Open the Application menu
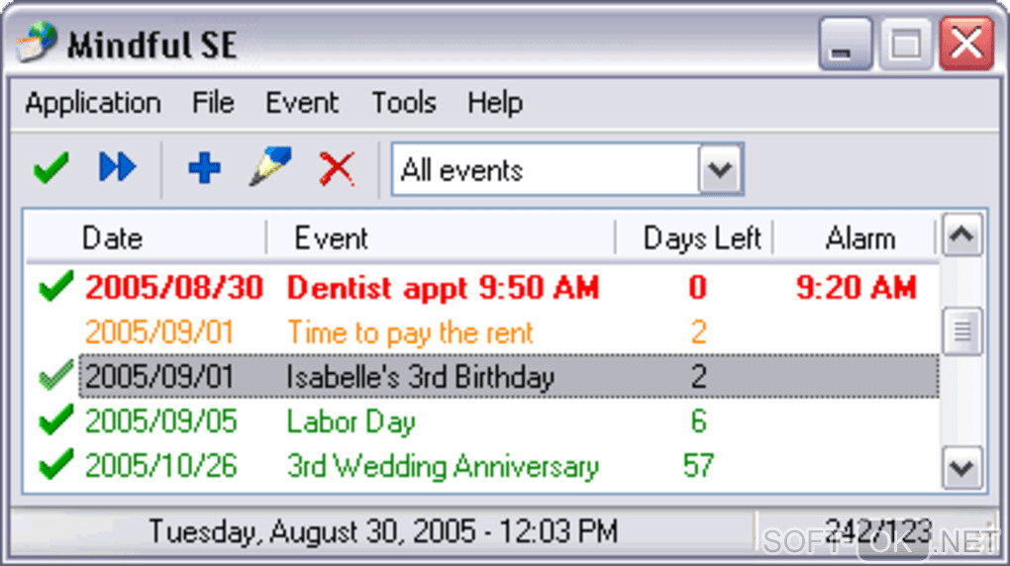1010x566 pixels. [93, 103]
